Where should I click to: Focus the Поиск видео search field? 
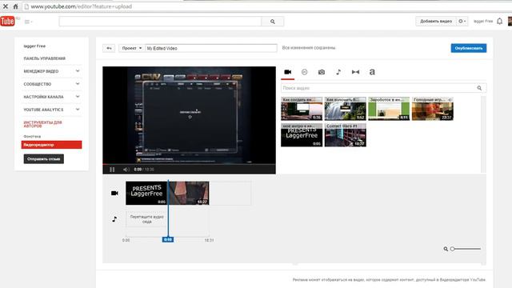coord(378,88)
